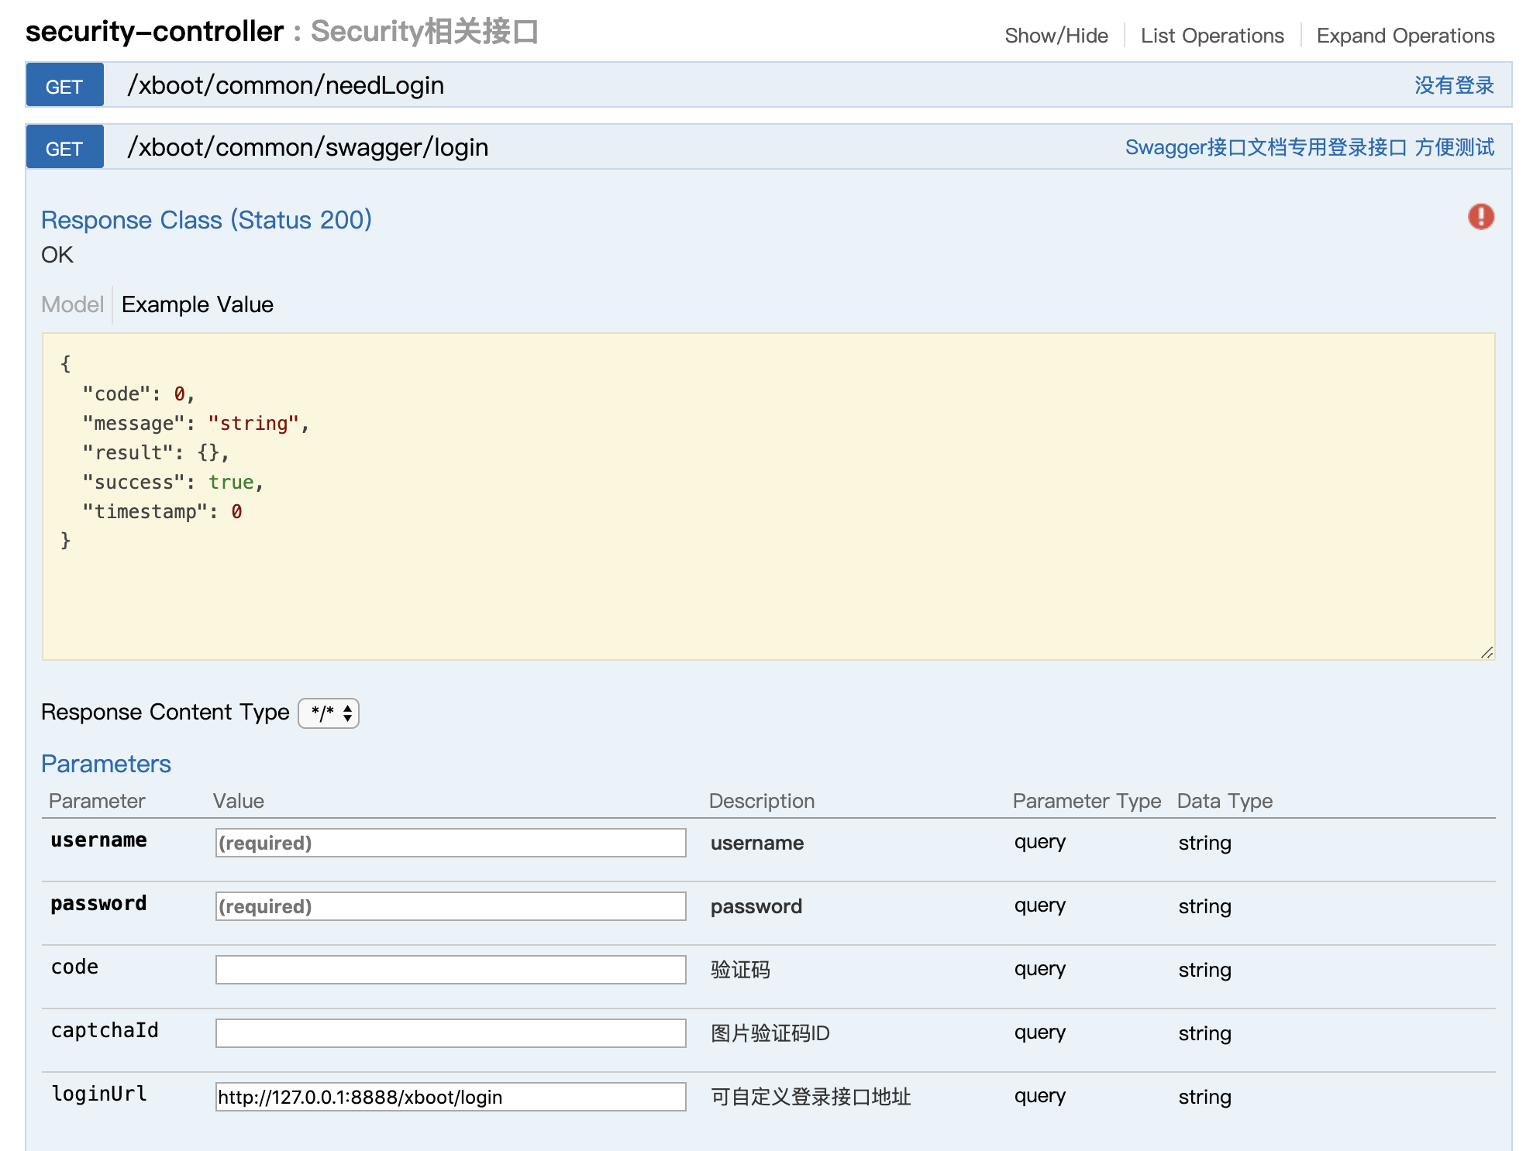Switch to the Model tab

(72, 304)
